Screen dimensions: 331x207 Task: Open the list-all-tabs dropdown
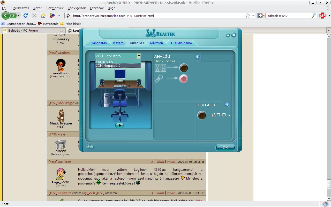[x=329, y=31]
